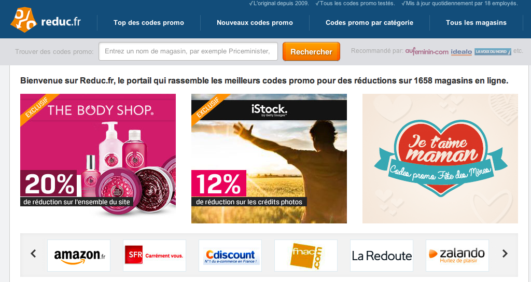Select the Cdiscount store logo
The height and width of the screenshot is (282, 531).
pos(230,256)
